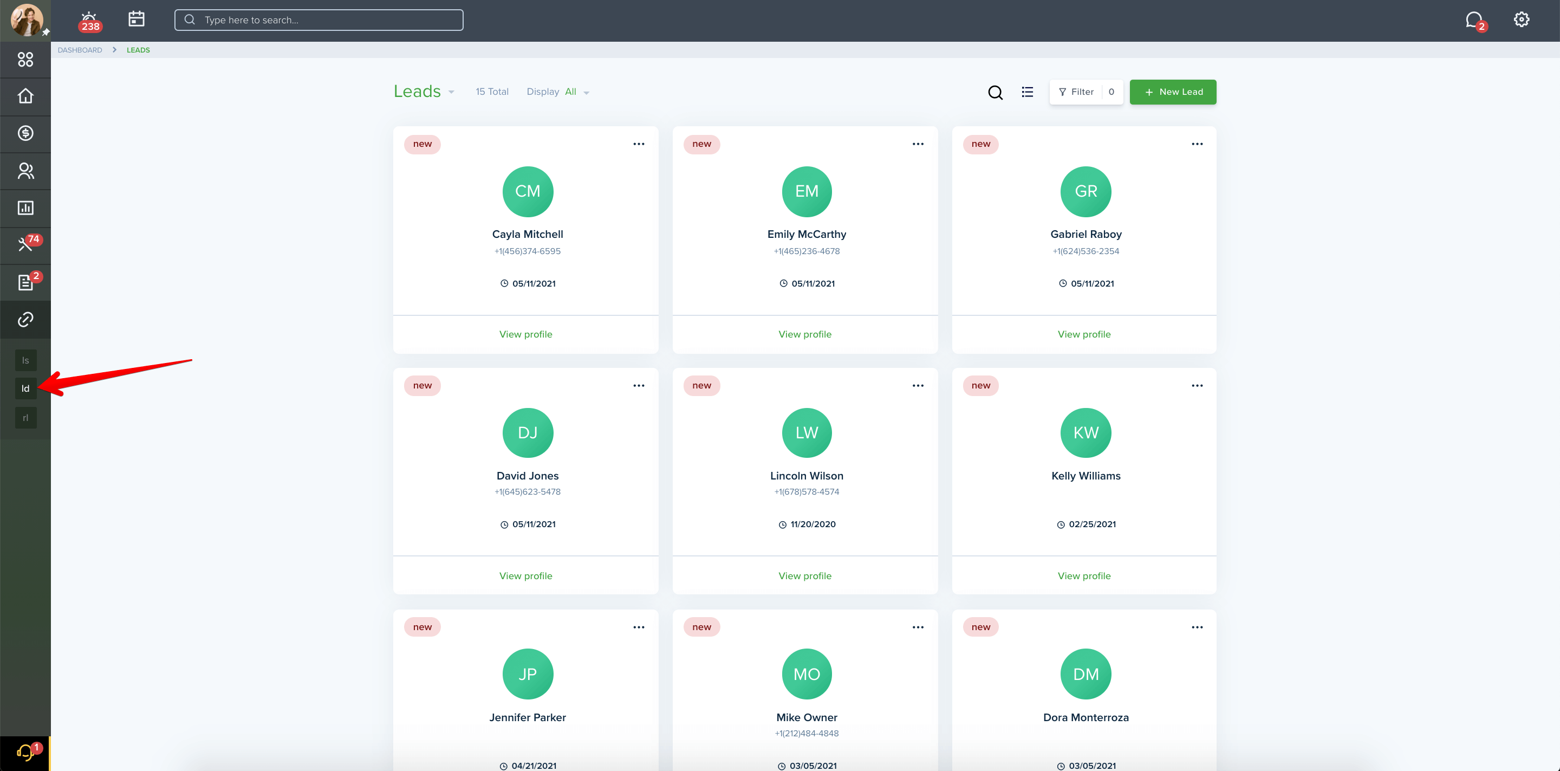Open Dora Monterroza card options menu
Image resolution: width=1560 pixels, height=771 pixels.
(x=1197, y=627)
